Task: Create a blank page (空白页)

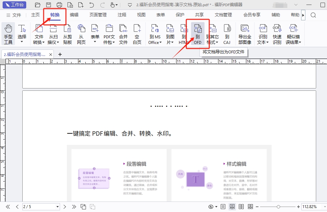Action: [137, 34]
